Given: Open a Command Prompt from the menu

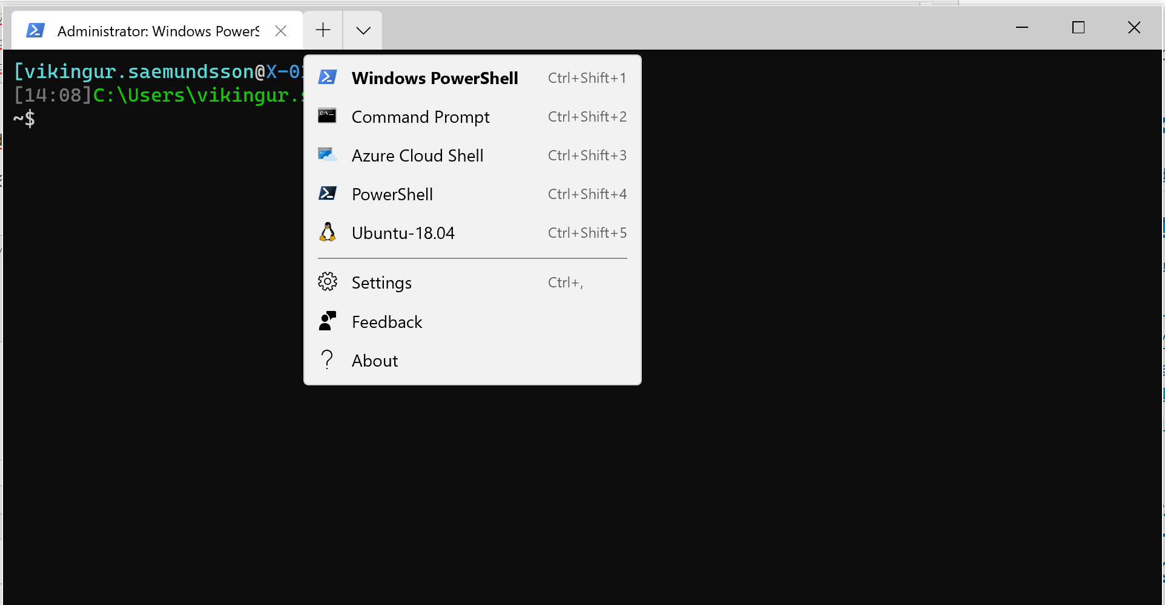Looking at the screenshot, I should click(x=420, y=116).
